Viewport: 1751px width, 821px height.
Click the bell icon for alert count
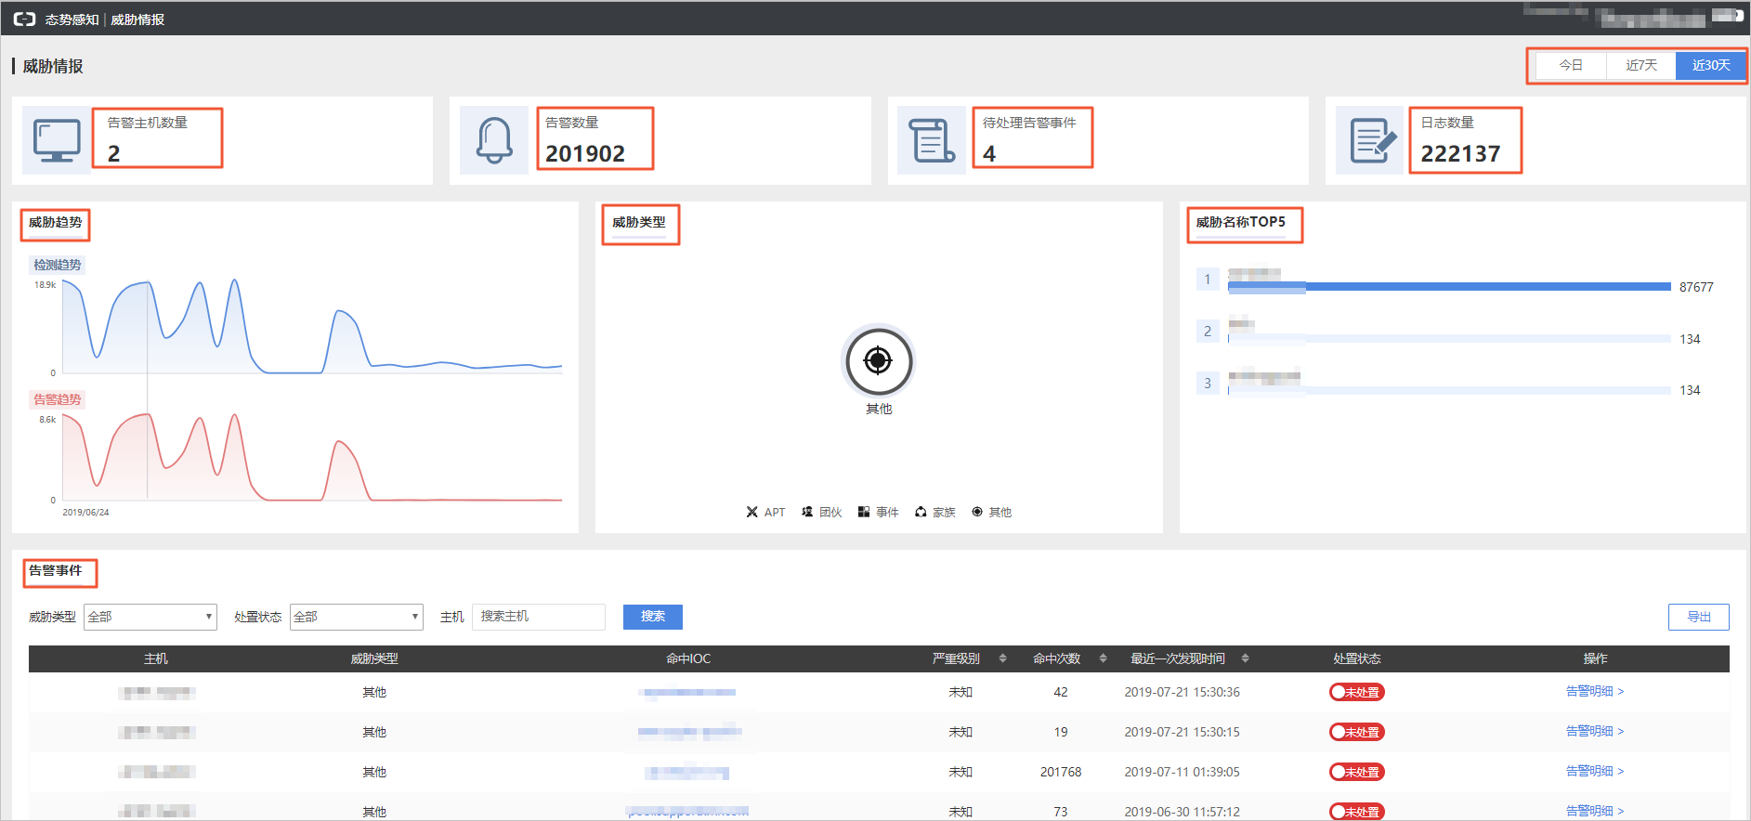(x=494, y=141)
